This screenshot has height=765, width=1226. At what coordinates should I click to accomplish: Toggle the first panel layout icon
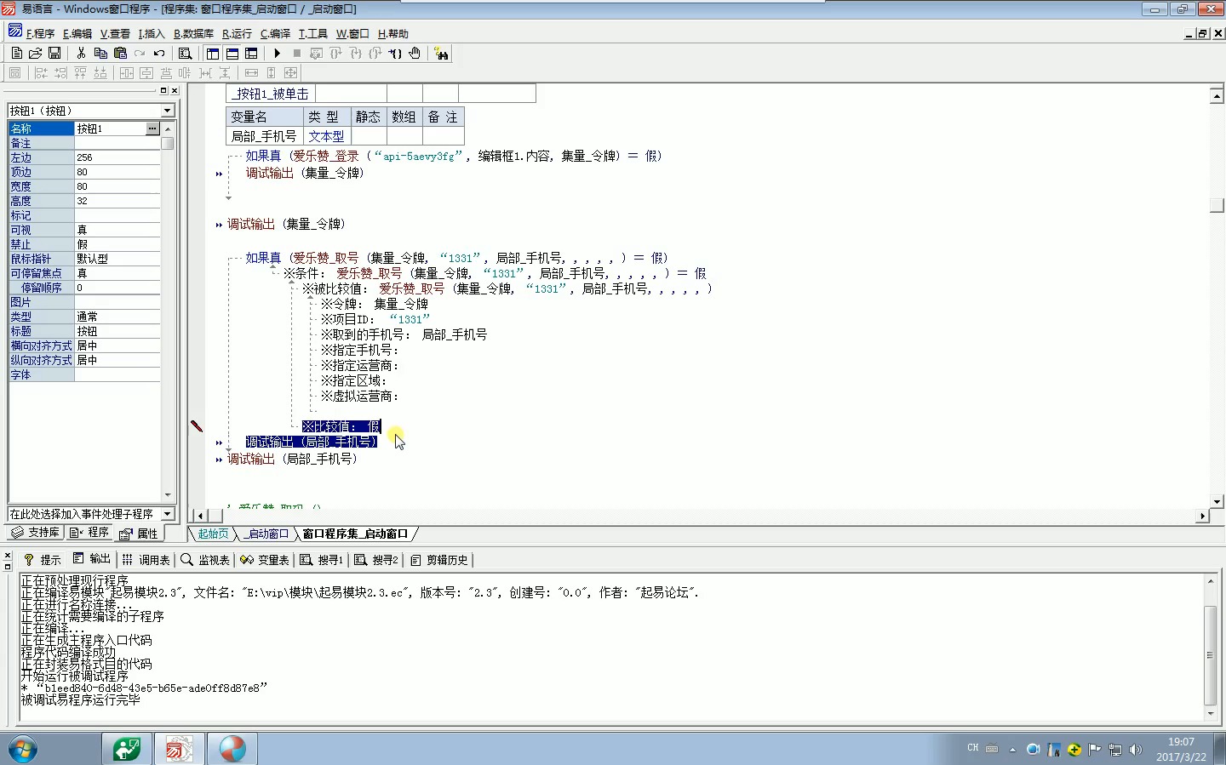pyautogui.click(x=212, y=53)
